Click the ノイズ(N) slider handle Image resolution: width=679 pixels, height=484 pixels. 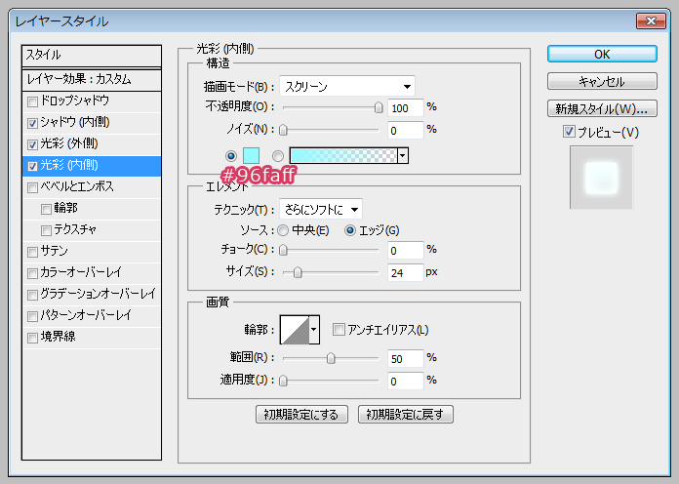coord(283,130)
